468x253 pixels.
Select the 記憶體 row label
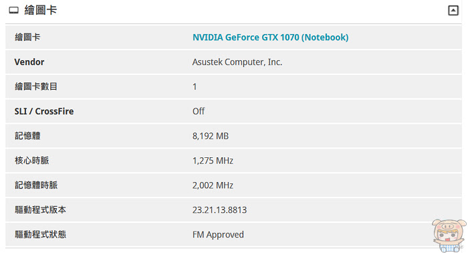click(27, 136)
